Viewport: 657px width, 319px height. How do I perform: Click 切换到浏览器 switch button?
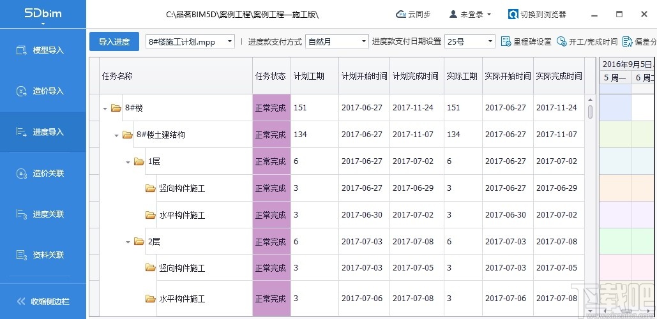click(537, 14)
